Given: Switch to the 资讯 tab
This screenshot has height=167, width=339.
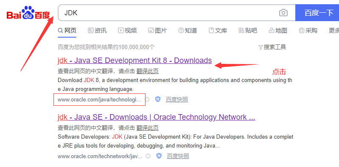Looking at the screenshot, I should coord(97,30).
